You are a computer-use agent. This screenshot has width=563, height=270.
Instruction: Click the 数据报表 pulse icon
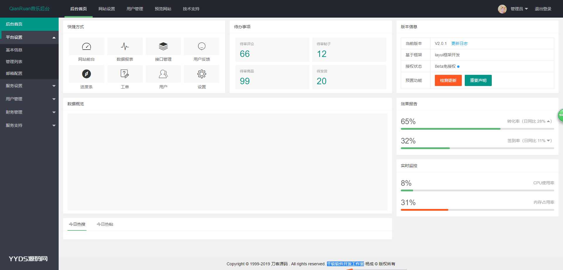coord(125,46)
